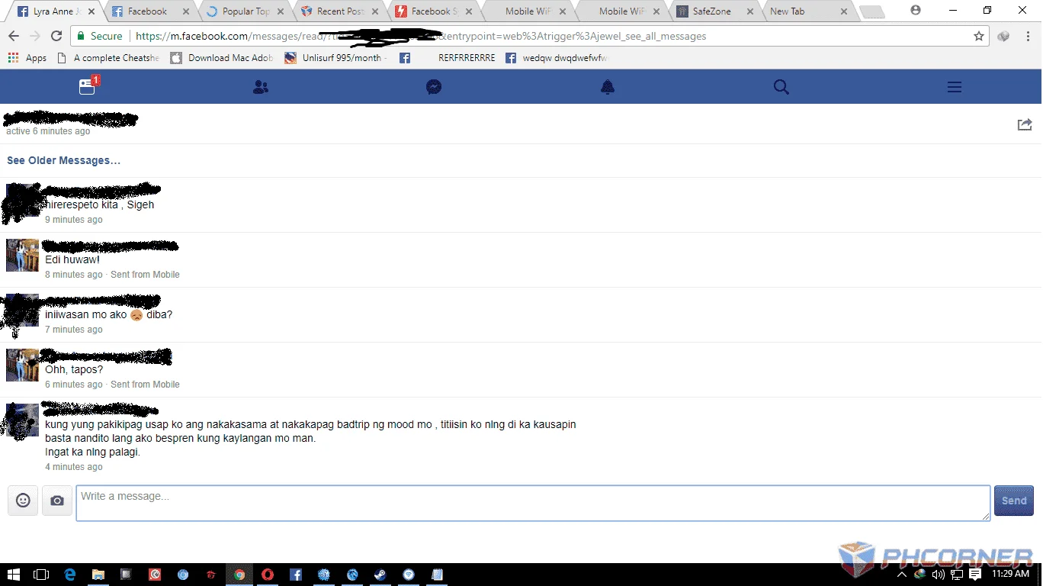Click the Chrome user profile icon
The height and width of the screenshot is (586, 1043).
click(916, 11)
